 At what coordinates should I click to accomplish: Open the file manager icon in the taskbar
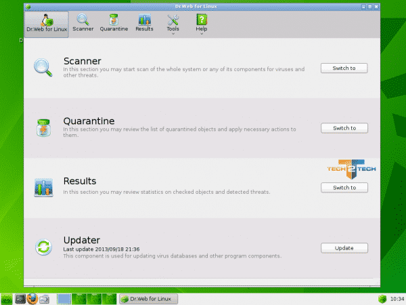(x=44, y=299)
